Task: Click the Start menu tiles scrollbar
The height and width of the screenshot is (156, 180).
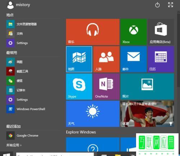Action: pyautogui.click(x=179, y=50)
